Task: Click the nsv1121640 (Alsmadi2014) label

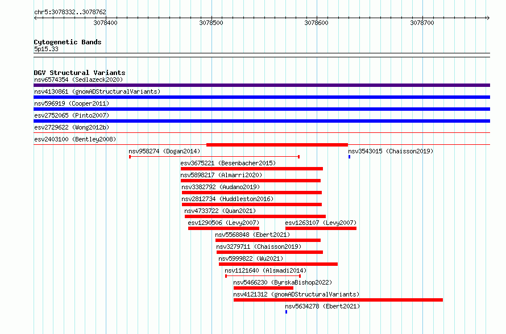Action: tap(266, 270)
